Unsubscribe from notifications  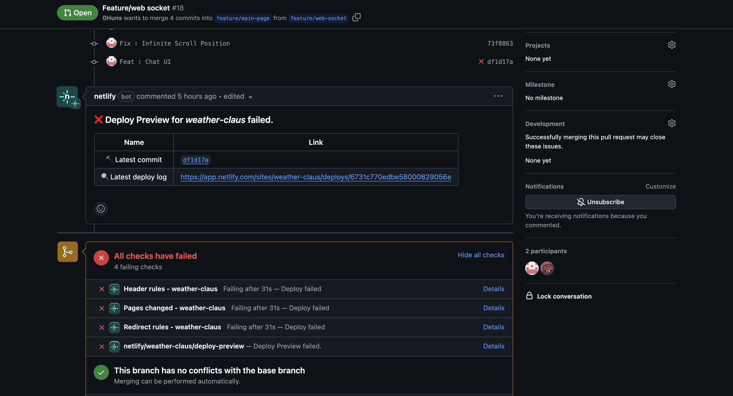(600, 202)
